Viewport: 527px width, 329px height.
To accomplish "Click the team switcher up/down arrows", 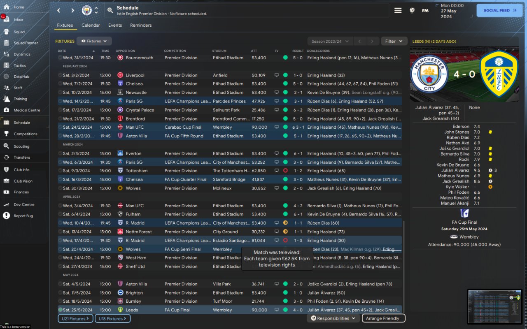I will click(96, 10).
